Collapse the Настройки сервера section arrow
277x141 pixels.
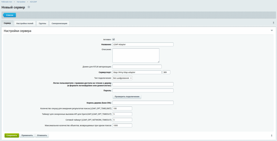pyautogui.click(x=272, y=31)
